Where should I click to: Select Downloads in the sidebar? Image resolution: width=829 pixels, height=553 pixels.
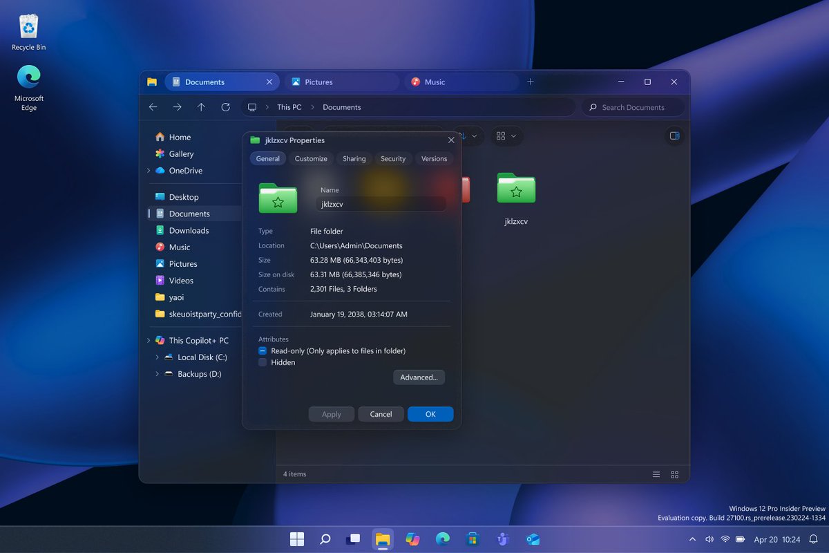tap(189, 230)
